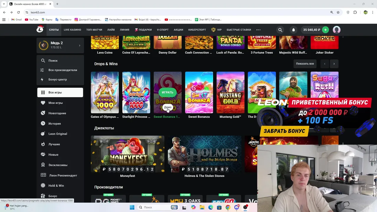Select the ЛАЙВ tab
Image resolution: width=377 pixels, height=212 pixels.
click(x=111, y=30)
